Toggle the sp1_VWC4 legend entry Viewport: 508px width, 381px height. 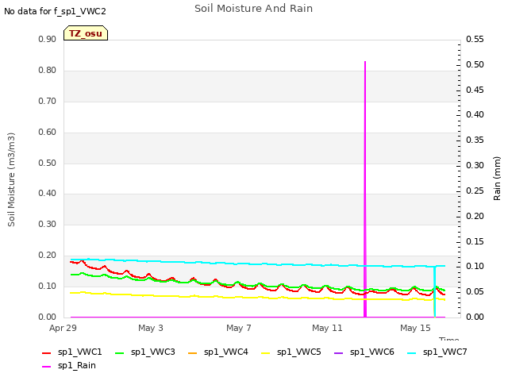tap(217, 352)
